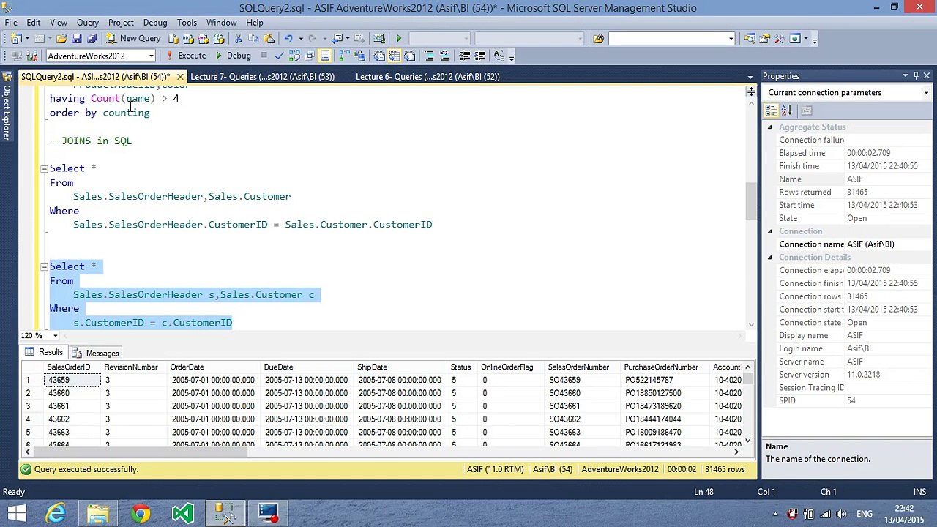Click the query editor vertical scrollbar thumb
The height and width of the screenshot is (527, 937).
750,201
